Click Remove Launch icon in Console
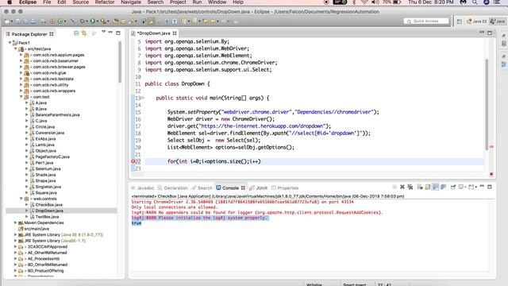Viewport: 508px width, 286px height. click(402, 187)
